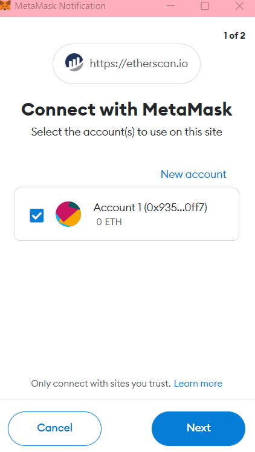Click the 0 ETH balance text
This screenshot has width=255, height=452.
[x=109, y=222]
